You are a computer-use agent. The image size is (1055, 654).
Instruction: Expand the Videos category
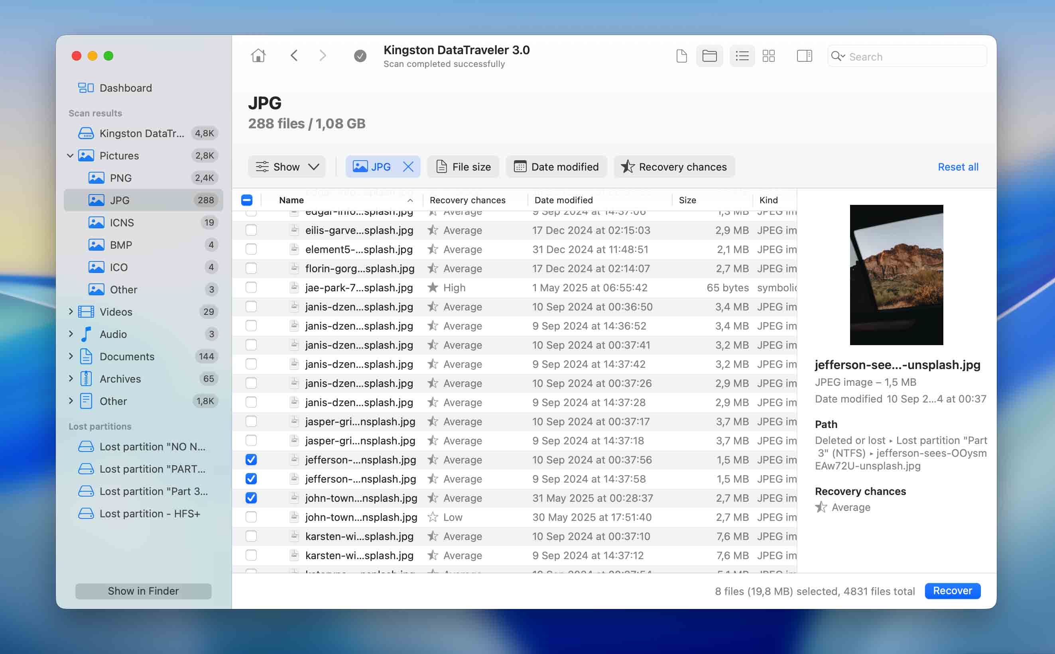(71, 311)
